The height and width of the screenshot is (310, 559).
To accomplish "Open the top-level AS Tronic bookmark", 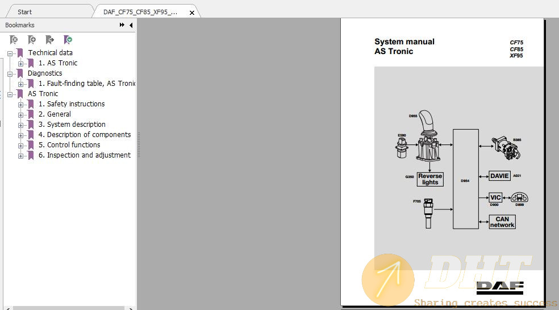I will (43, 94).
